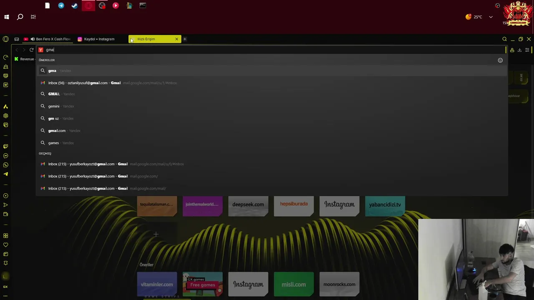The width and height of the screenshot is (534, 300).
Task: Click the GX icon in sidebar
Action: click(5, 287)
